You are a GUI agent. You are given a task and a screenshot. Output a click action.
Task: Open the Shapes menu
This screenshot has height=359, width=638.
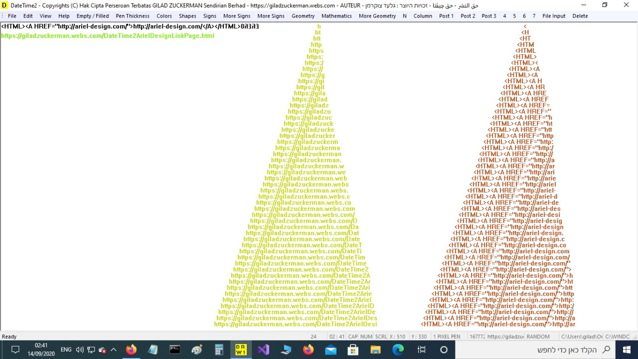pos(187,16)
